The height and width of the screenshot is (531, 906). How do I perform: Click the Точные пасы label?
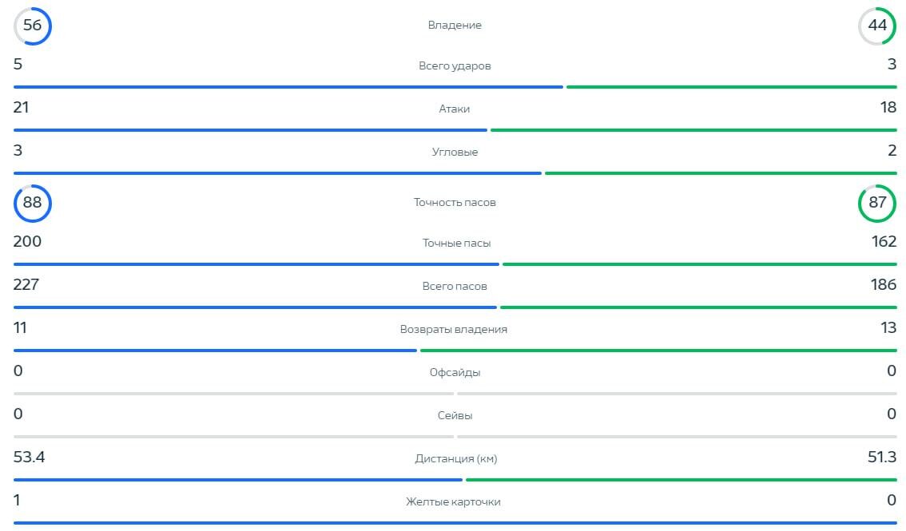(x=456, y=243)
